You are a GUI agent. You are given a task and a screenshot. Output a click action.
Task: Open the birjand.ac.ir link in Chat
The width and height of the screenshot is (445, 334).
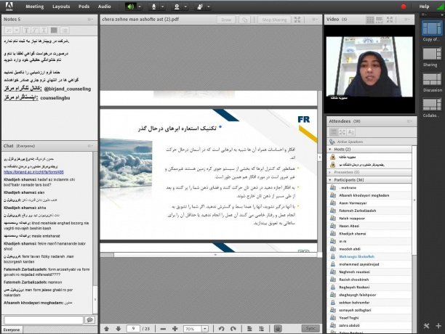pyautogui.click(x=33, y=172)
